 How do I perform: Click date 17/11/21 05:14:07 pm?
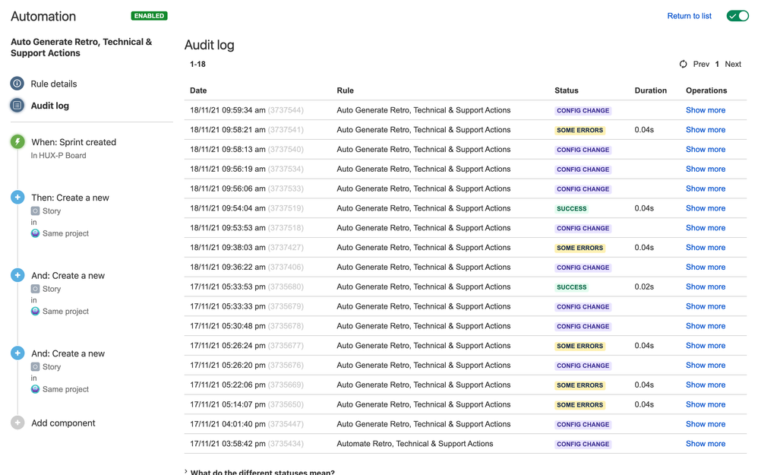pyautogui.click(x=228, y=404)
